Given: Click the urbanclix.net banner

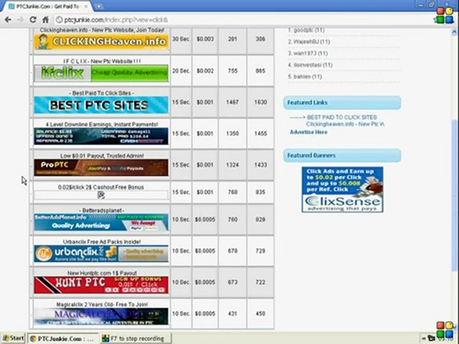Looking at the screenshot, I should click(101, 254).
